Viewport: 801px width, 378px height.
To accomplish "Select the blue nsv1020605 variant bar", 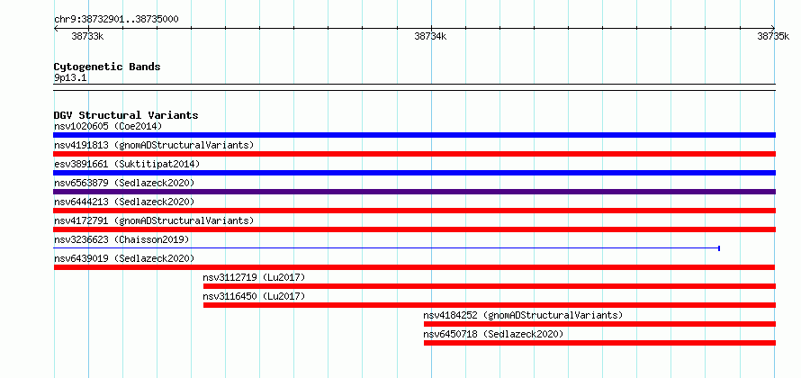I will tap(414, 135).
